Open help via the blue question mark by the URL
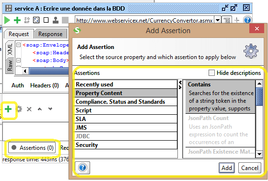The image size is (268, 181). pos(247,20)
